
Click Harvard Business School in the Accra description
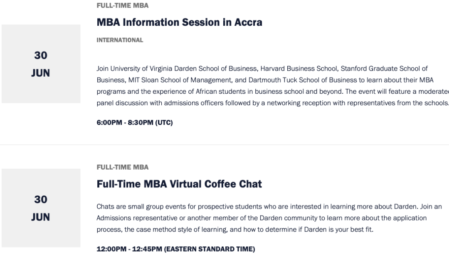(x=299, y=68)
